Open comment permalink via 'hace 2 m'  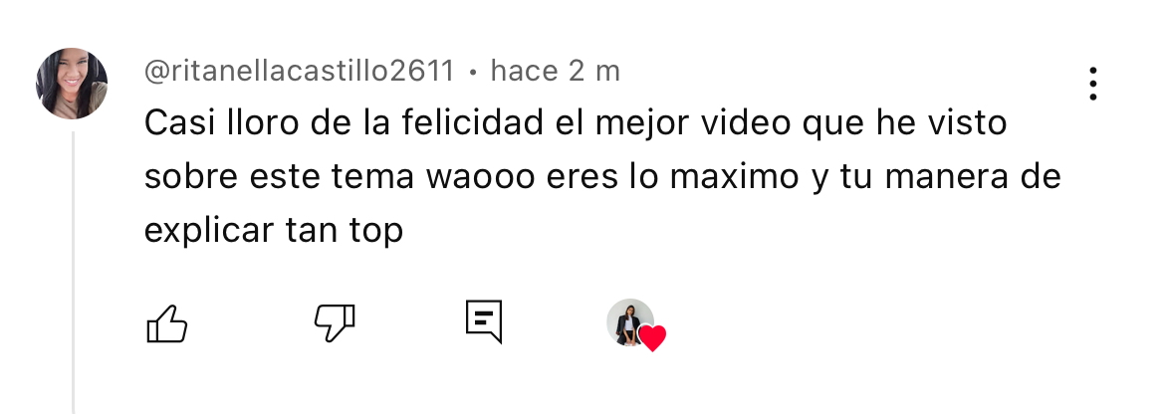[x=555, y=72]
